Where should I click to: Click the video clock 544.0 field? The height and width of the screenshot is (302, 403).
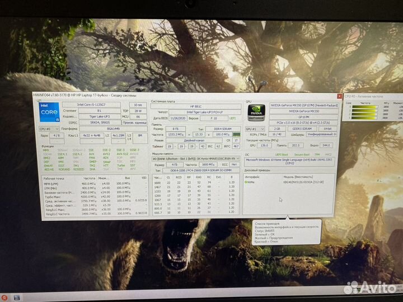(326, 145)
